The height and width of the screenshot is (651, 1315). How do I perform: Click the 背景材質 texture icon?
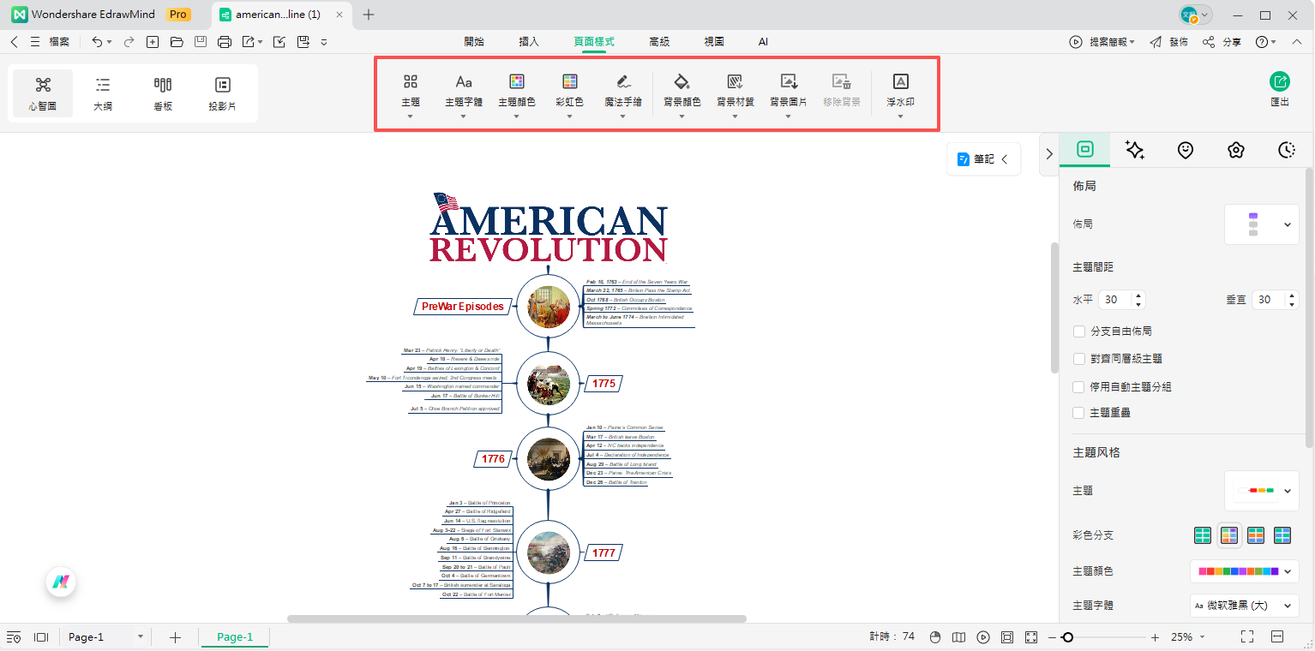735,82
